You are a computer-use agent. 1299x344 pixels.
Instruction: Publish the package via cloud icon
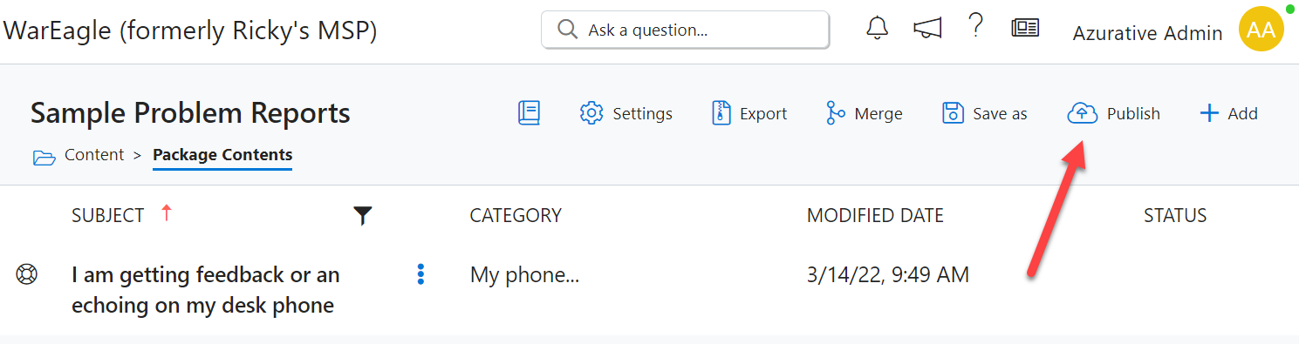[x=1114, y=113]
